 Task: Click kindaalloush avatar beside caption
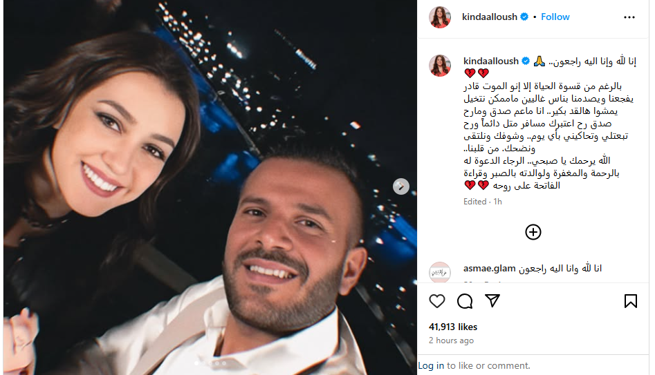440,66
